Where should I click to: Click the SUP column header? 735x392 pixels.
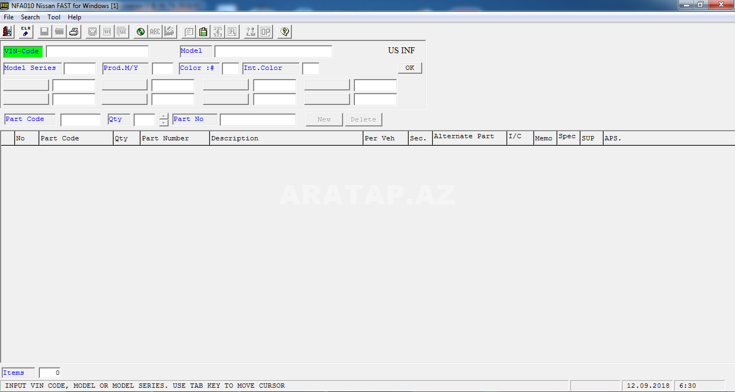click(592, 138)
